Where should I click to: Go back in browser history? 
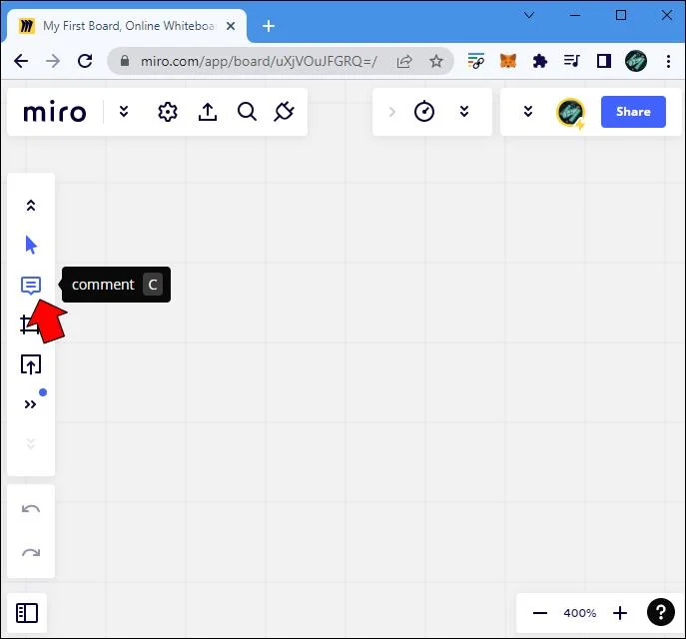click(21, 61)
